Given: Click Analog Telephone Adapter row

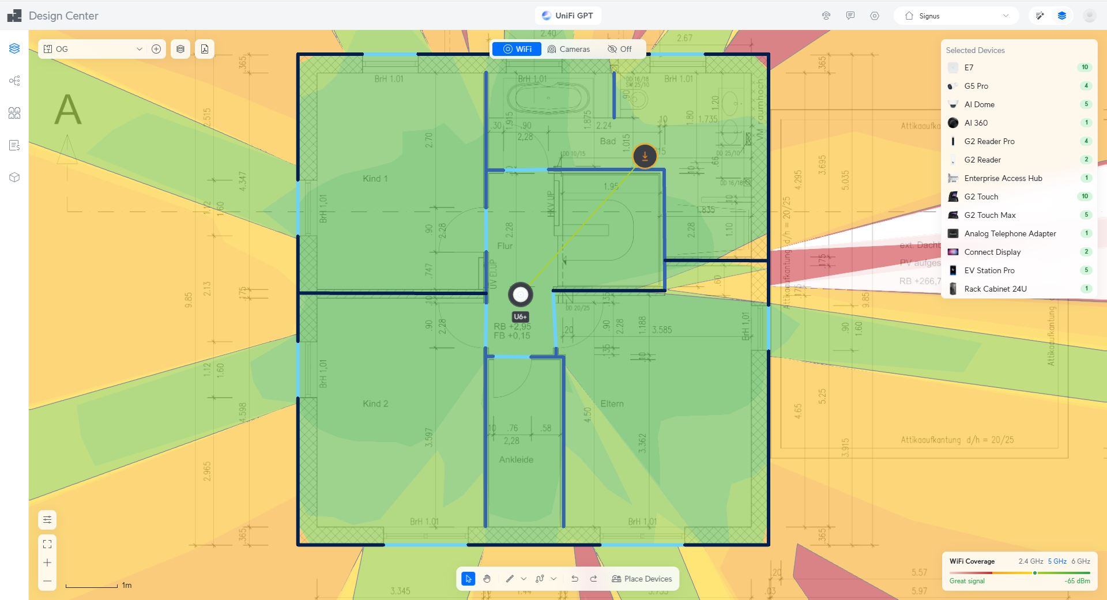Looking at the screenshot, I should 1019,233.
